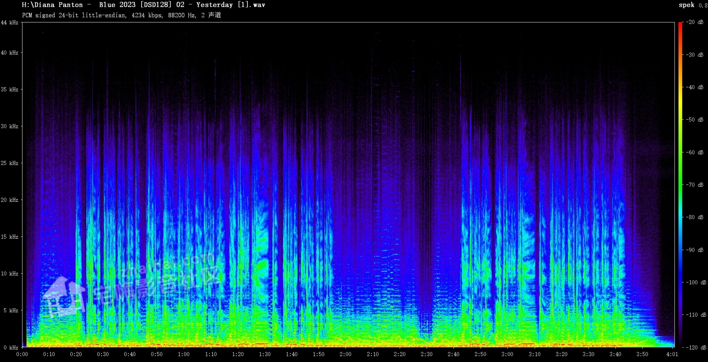Viewport: 708px width, 362px height.
Task: Click the '-40 dB' scale label
Action: tap(695, 87)
